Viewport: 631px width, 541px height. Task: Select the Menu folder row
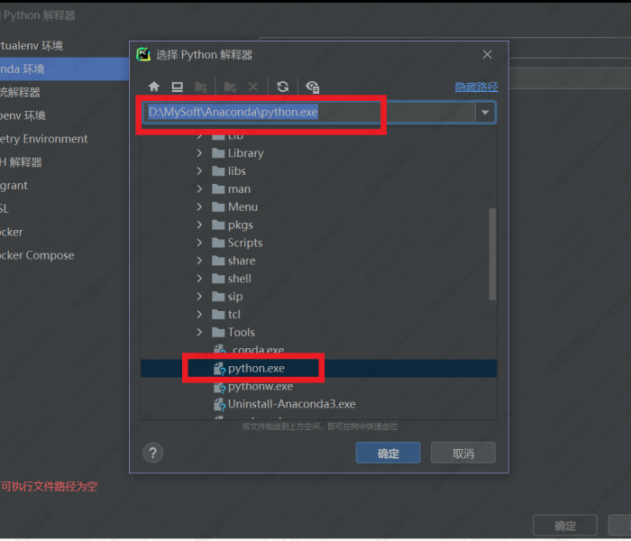pos(319,206)
